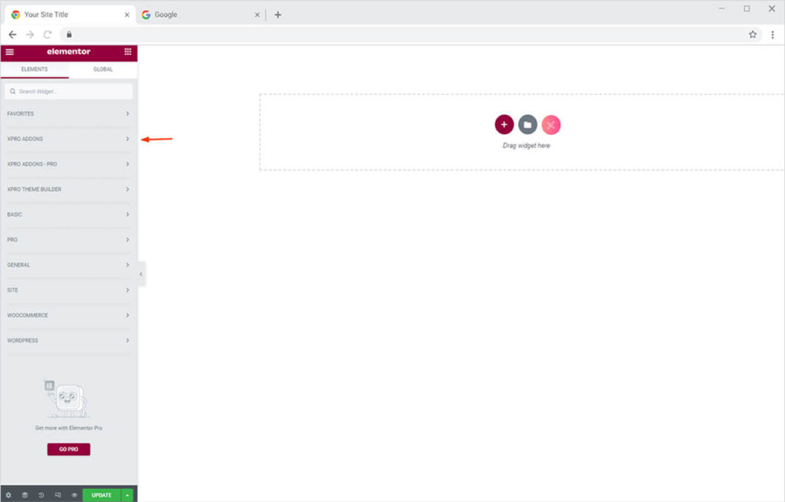Open save options arrow beside Update

(127, 495)
